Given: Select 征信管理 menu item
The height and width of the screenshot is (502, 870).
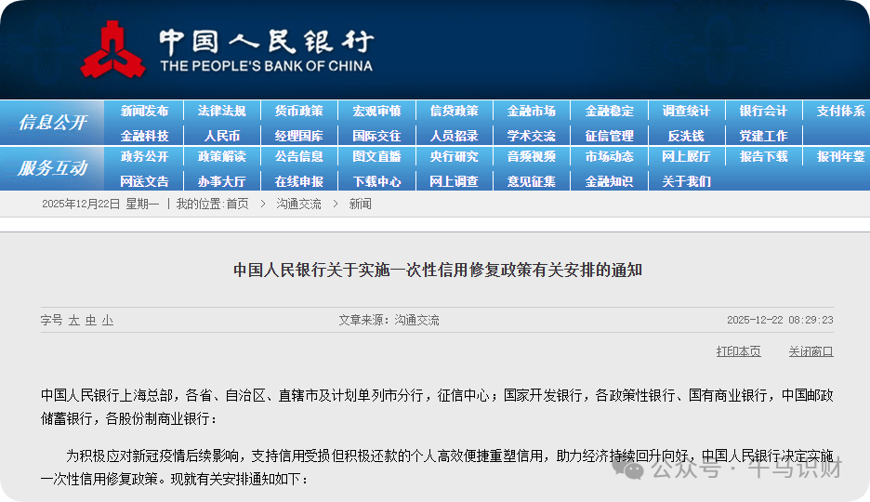Looking at the screenshot, I should pyautogui.click(x=609, y=136).
